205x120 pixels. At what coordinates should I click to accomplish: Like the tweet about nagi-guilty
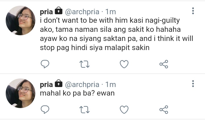pyautogui.click(x=124, y=64)
